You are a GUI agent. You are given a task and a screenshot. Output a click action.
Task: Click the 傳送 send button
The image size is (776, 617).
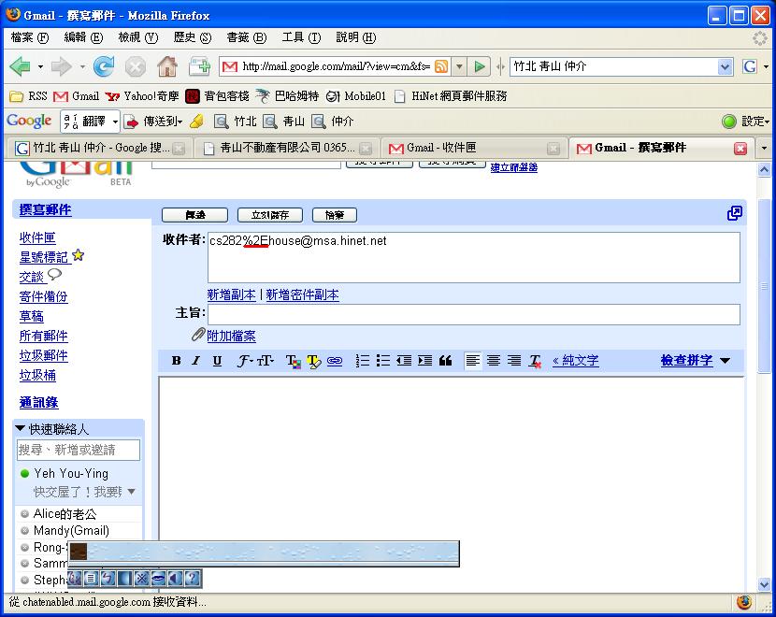point(194,215)
